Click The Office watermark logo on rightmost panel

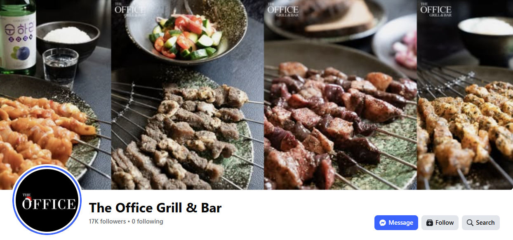pyautogui.click(x=436, y=9)
